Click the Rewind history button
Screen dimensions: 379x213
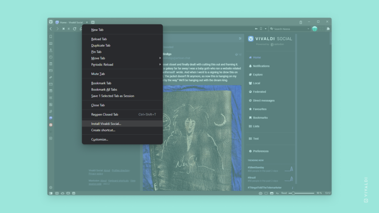pyautogui.click(x=63, y=29)
